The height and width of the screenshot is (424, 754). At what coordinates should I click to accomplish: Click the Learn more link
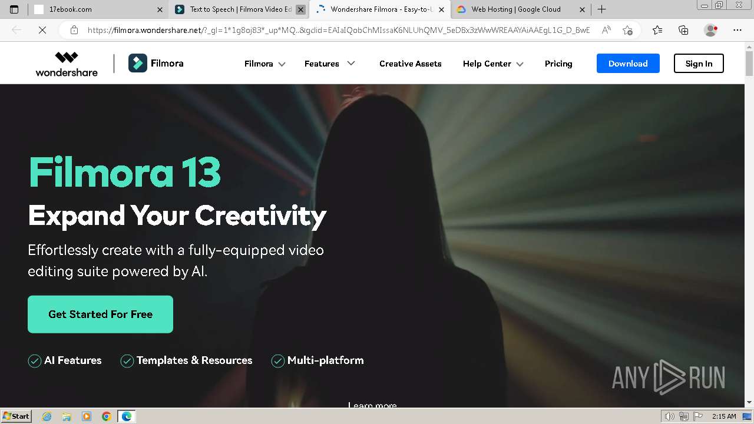372,405
